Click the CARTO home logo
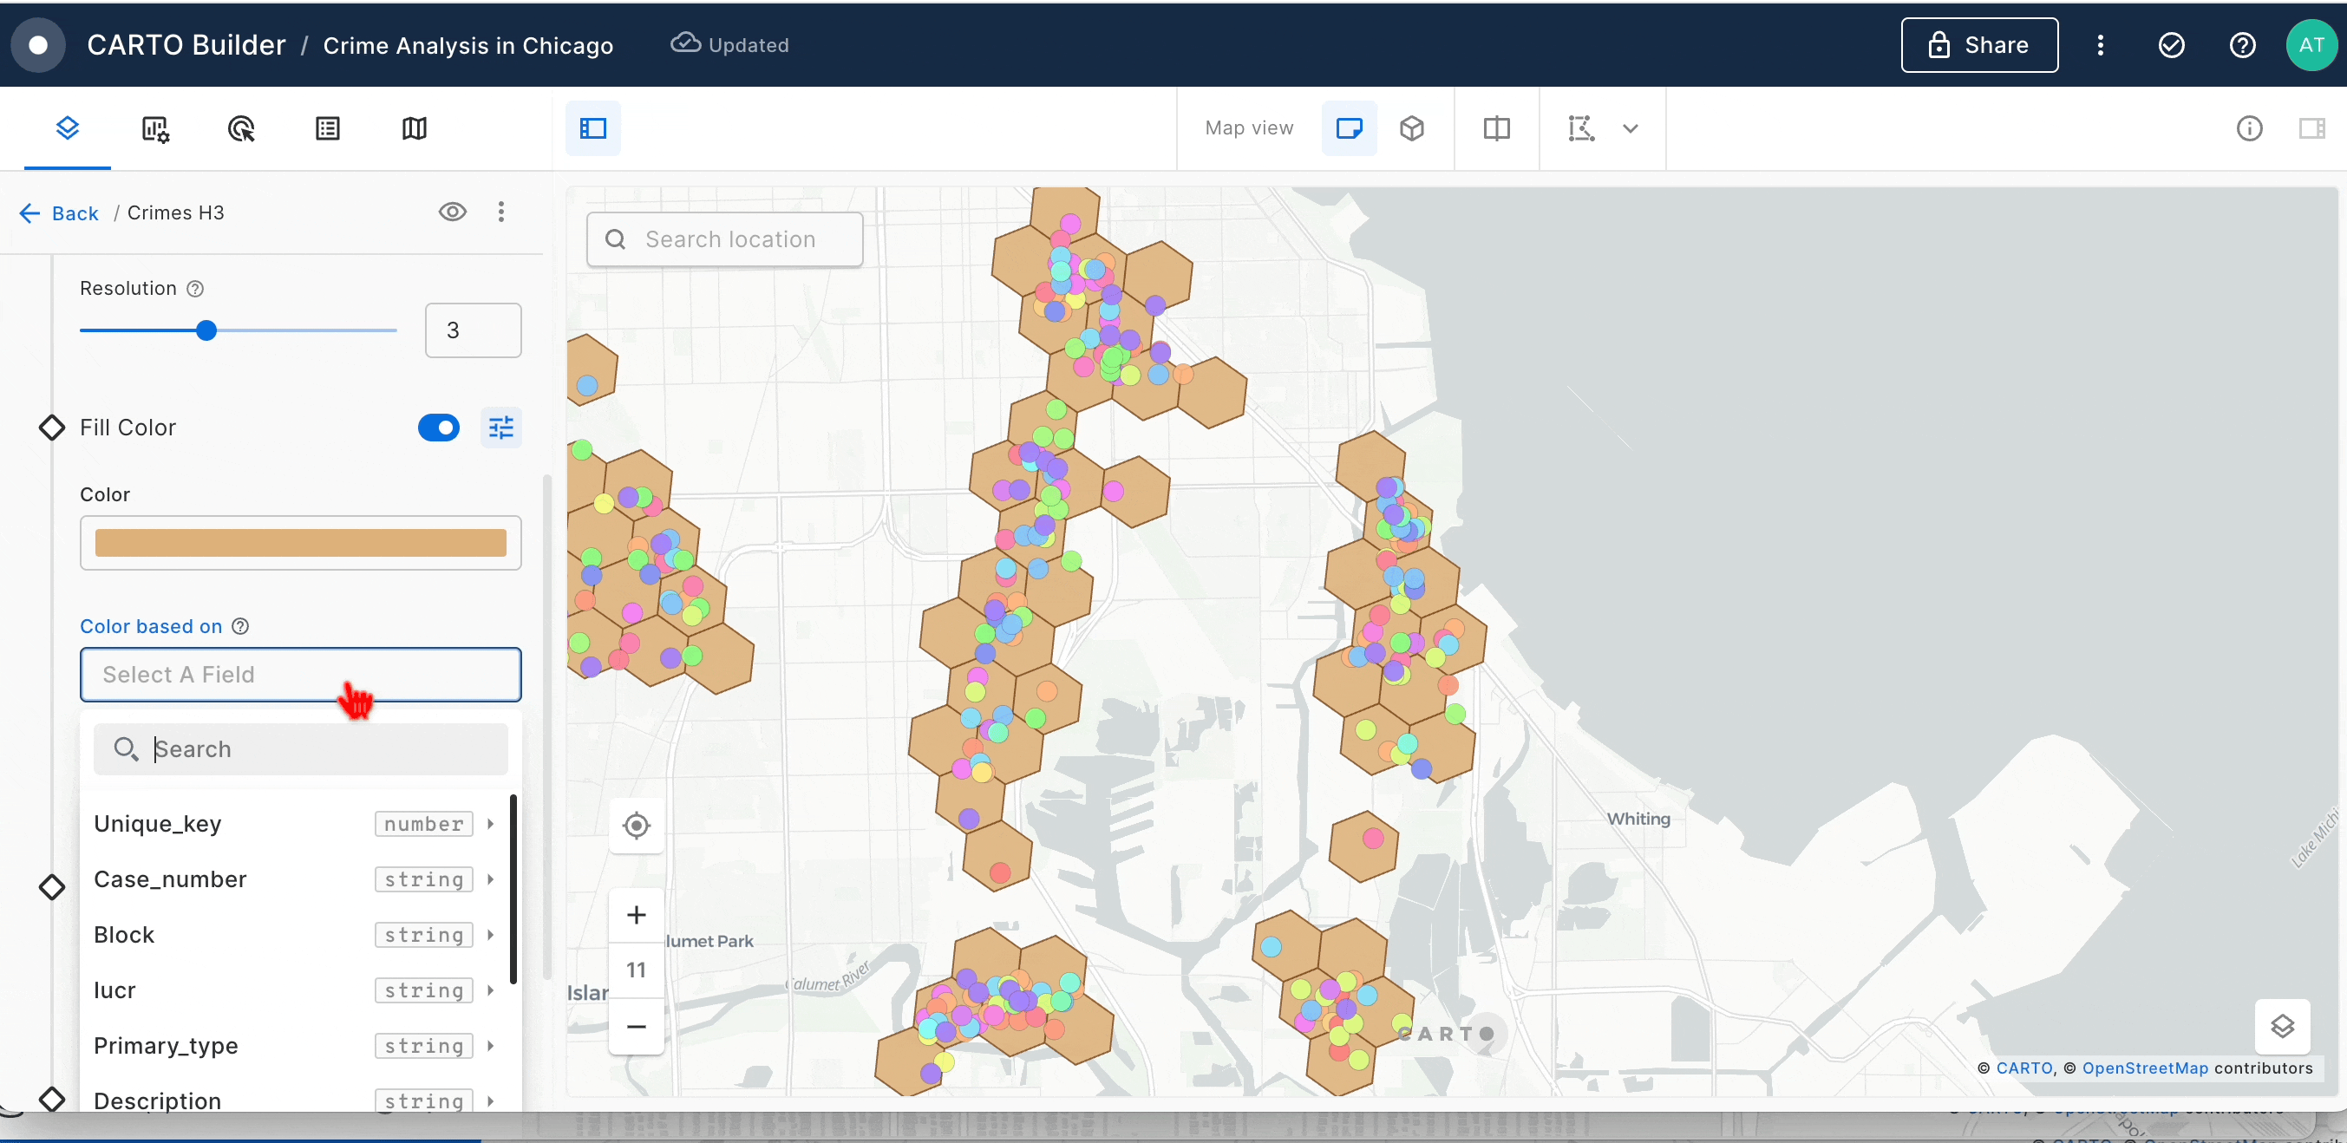The height and width of the screenshot is (1143, 2347). 38,44
